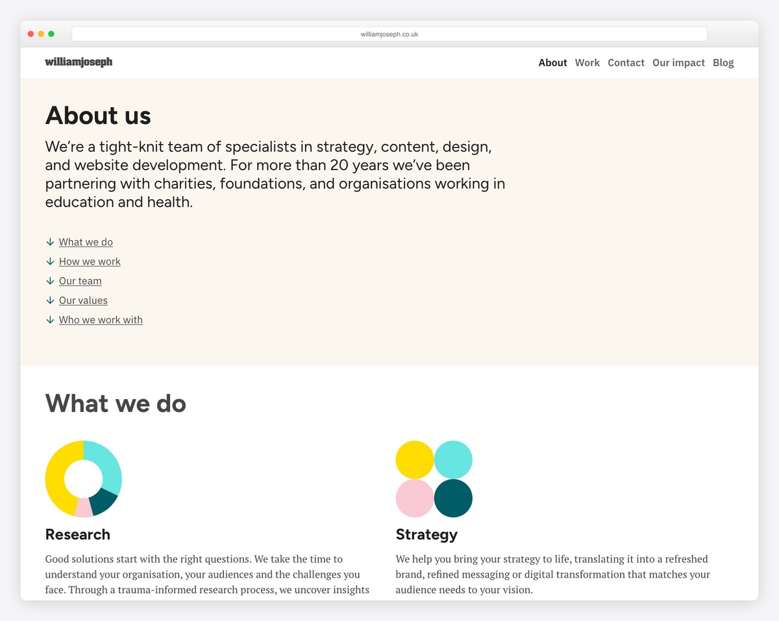The image size is (779, 621).
Task: Follow the How we work link
Action: (90, 262)
